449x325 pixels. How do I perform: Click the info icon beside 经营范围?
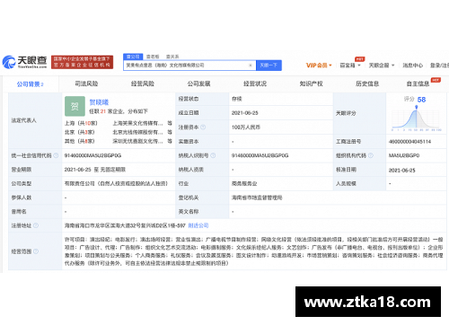(36, 251)
